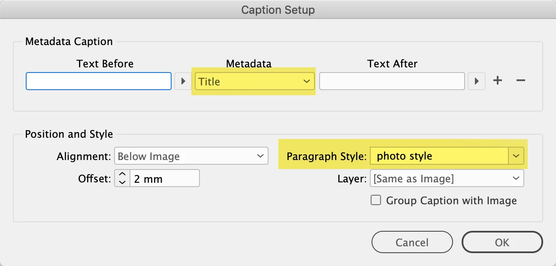Click the Paragraph Style dropdown arrow button
The height and width of the screenshot is (266, 556).
[x=516, y=156]
